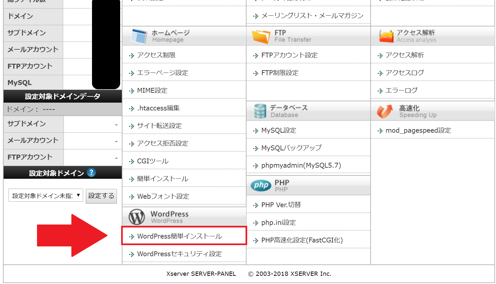Click the MySQL row label

pos(20,83)
